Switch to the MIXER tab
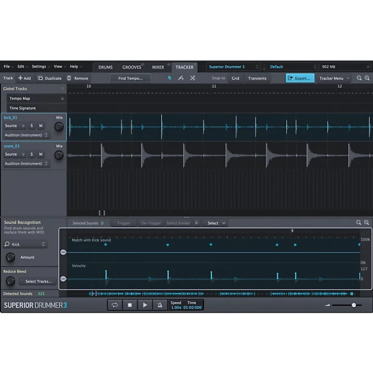This screenshot has height=373, width=373. pyautogui.click(x=158, y=67)
